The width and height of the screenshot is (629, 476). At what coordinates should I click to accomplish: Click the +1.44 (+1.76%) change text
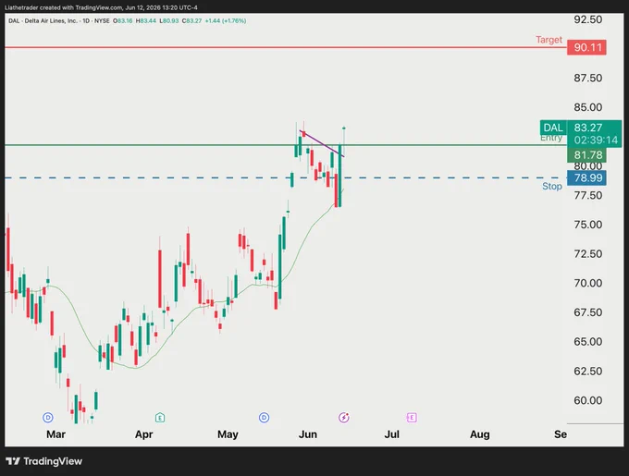coord(226,20)
